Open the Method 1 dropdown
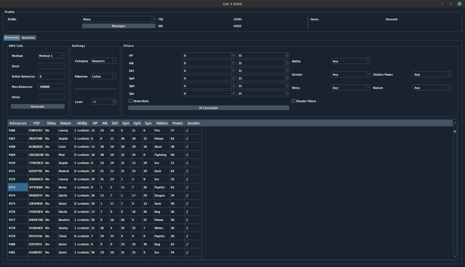The height and width of the screenshot is (267, 465). coord(51,56)
